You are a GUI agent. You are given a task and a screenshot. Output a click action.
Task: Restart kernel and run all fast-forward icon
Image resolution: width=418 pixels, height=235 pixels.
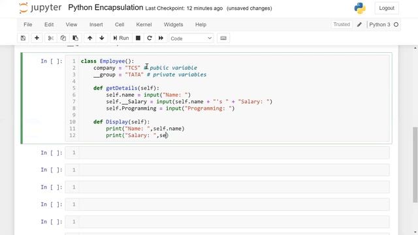coord(161,38)
